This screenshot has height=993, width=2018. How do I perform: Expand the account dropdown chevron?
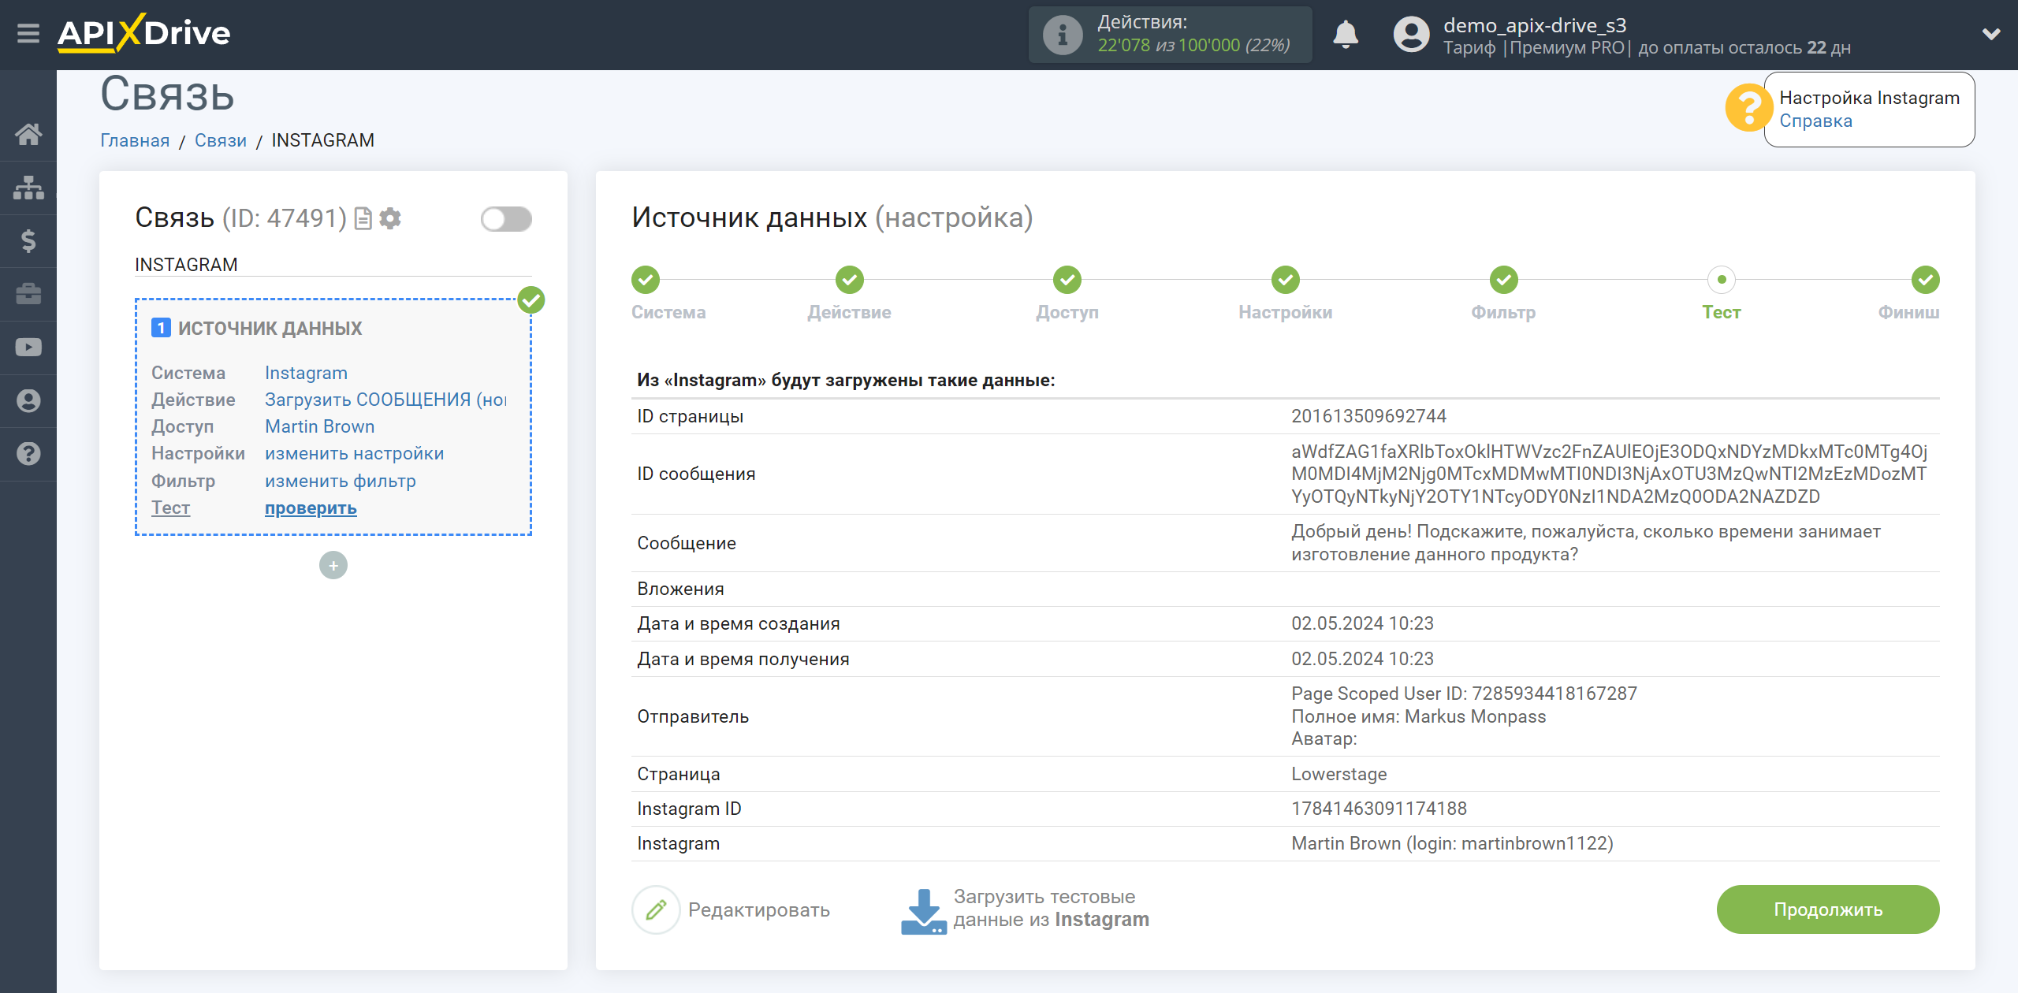[x=1991, y=34]
